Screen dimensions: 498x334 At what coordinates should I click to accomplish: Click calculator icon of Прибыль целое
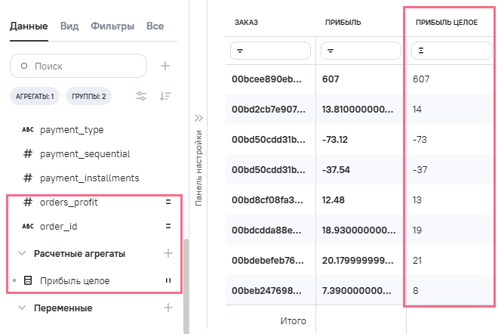click(28, 280)
